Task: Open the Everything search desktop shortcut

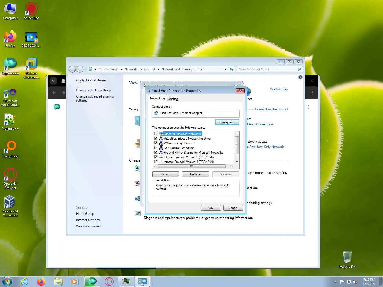Action: (10, 149)
